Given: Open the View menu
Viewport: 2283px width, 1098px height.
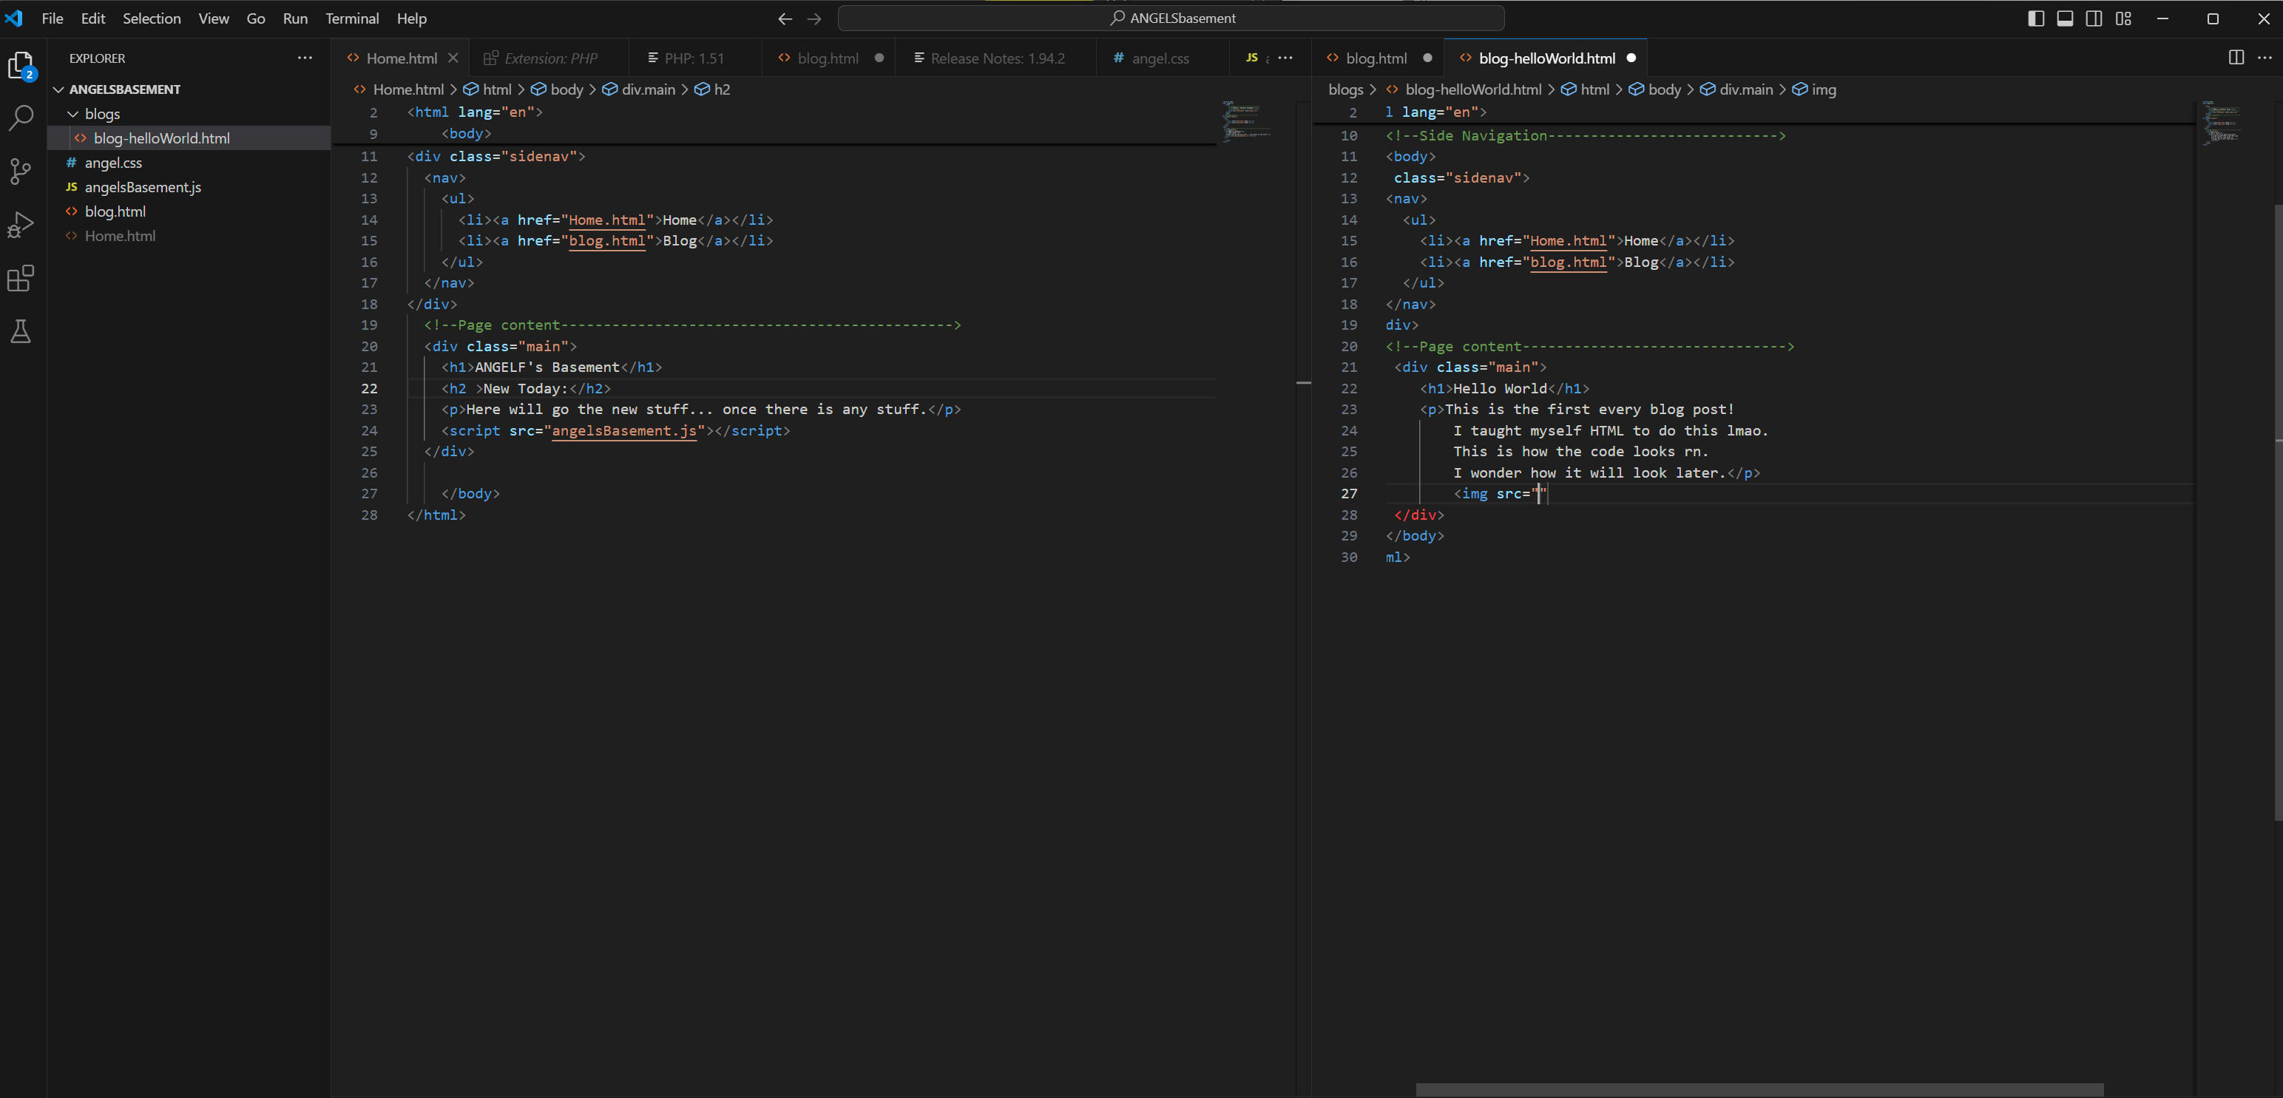Looking at the screenshot, I should click(214, 18).
